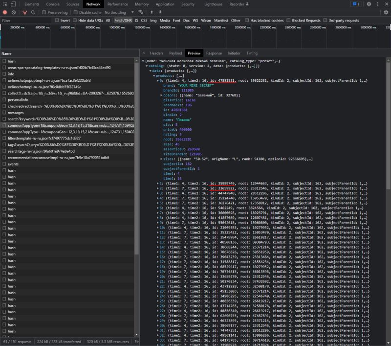Check Hide data URLs checkbox
This screenshot has width=391, height=346.
point(75,20)
